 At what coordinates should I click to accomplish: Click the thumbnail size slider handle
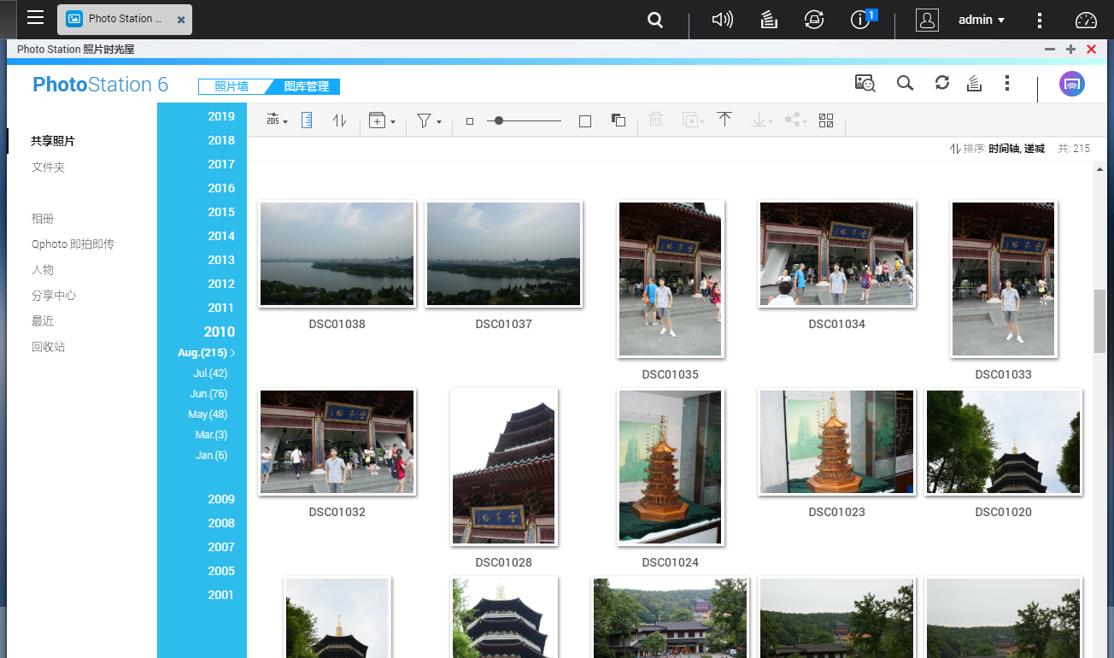tap(499, 121)
